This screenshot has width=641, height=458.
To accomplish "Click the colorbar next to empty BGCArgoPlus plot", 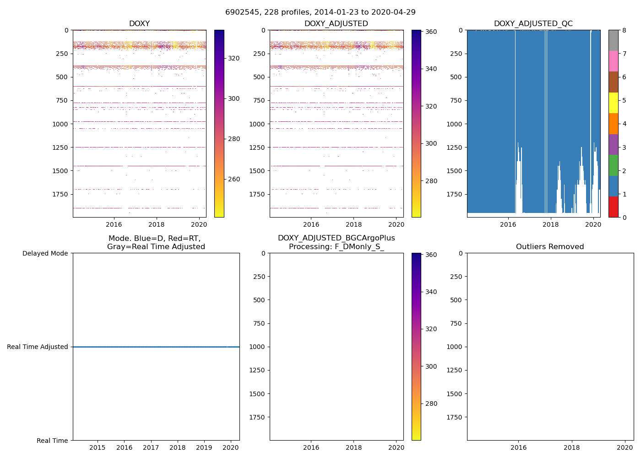I will pos(416,346).
